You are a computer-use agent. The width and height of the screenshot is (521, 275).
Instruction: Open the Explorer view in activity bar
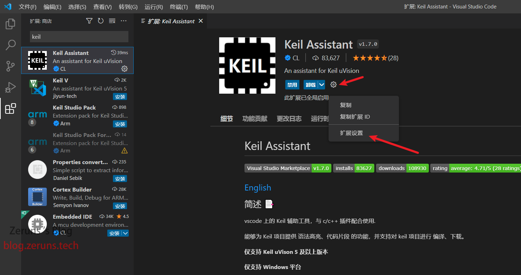coord(11,24)
